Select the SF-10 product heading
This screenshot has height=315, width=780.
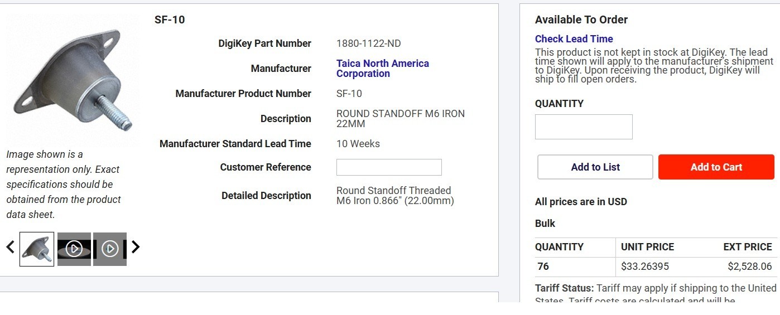(x=170, y=20)
